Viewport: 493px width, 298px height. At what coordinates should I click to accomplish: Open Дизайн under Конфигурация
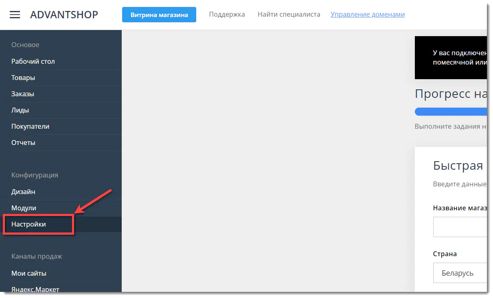point(22,192)
